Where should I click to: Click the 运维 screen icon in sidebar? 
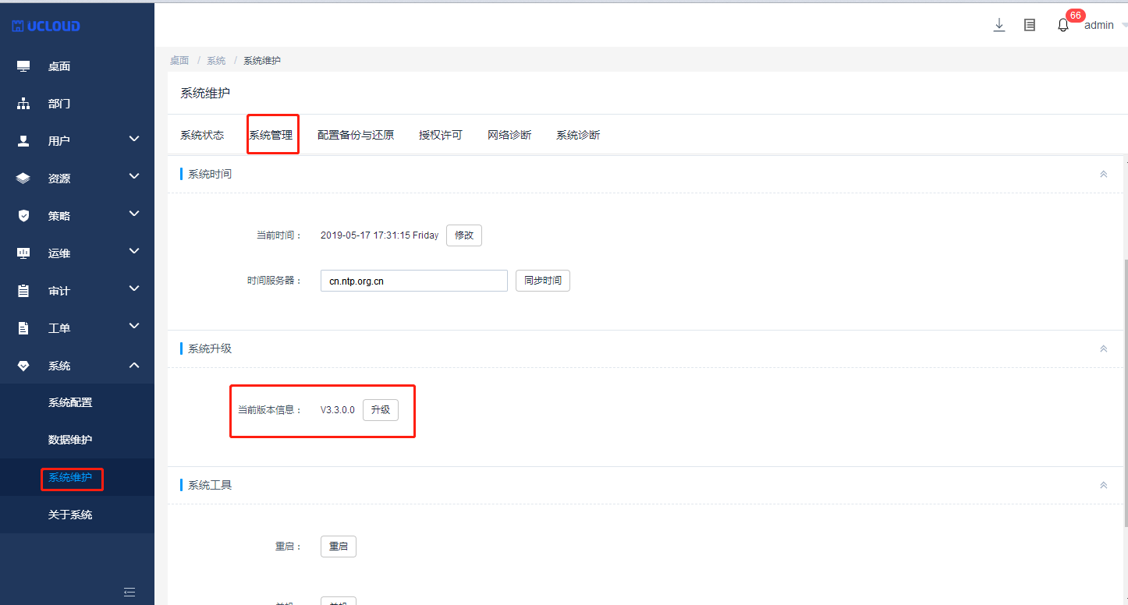23,253
